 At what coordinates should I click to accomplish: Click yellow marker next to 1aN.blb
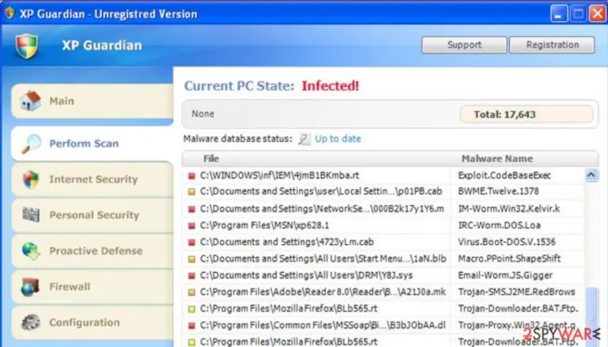192,259
